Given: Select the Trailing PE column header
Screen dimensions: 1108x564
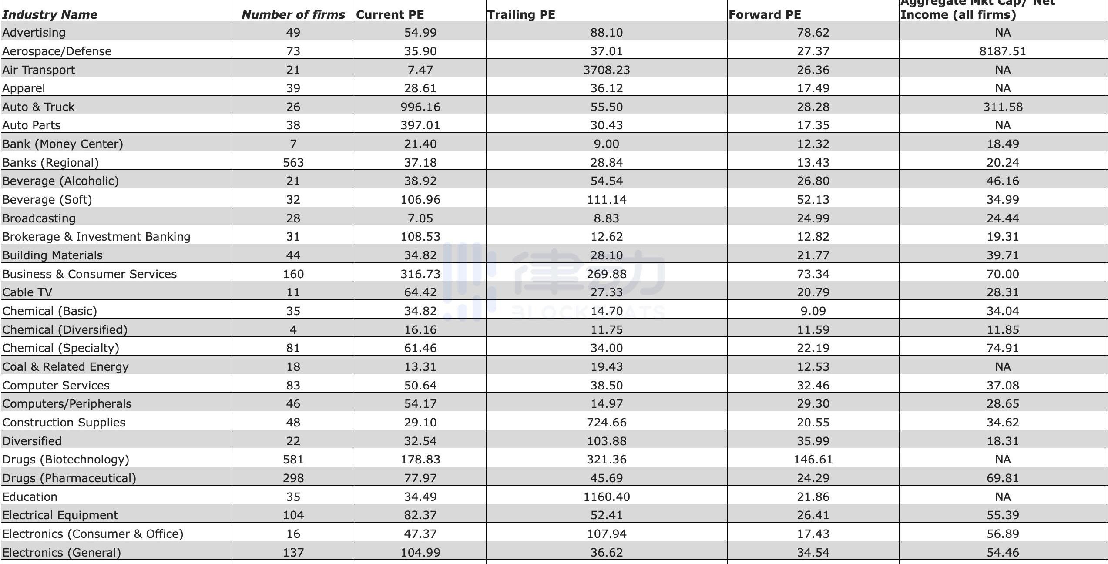Looking at the screenshot, I should [x=521, y=15].
